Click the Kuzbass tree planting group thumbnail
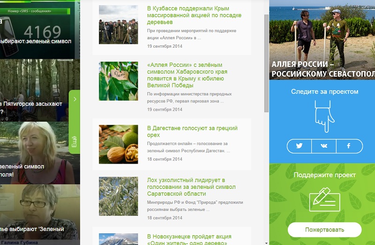Screen dimensions: 375x245 click(119, 25)
